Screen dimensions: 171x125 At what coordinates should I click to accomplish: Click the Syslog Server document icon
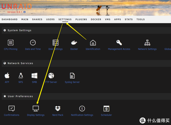[x=72, y=76]
